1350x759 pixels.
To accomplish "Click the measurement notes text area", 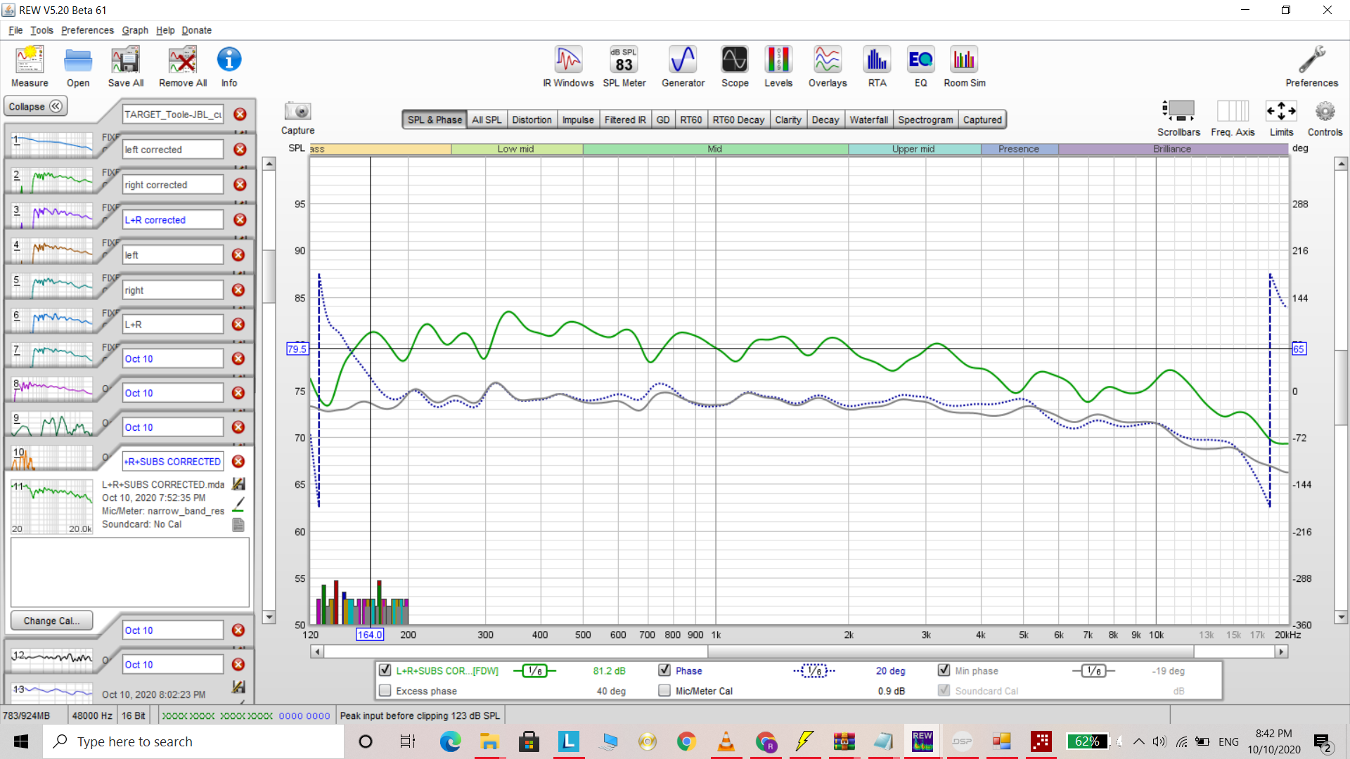I will pos(130,572).
